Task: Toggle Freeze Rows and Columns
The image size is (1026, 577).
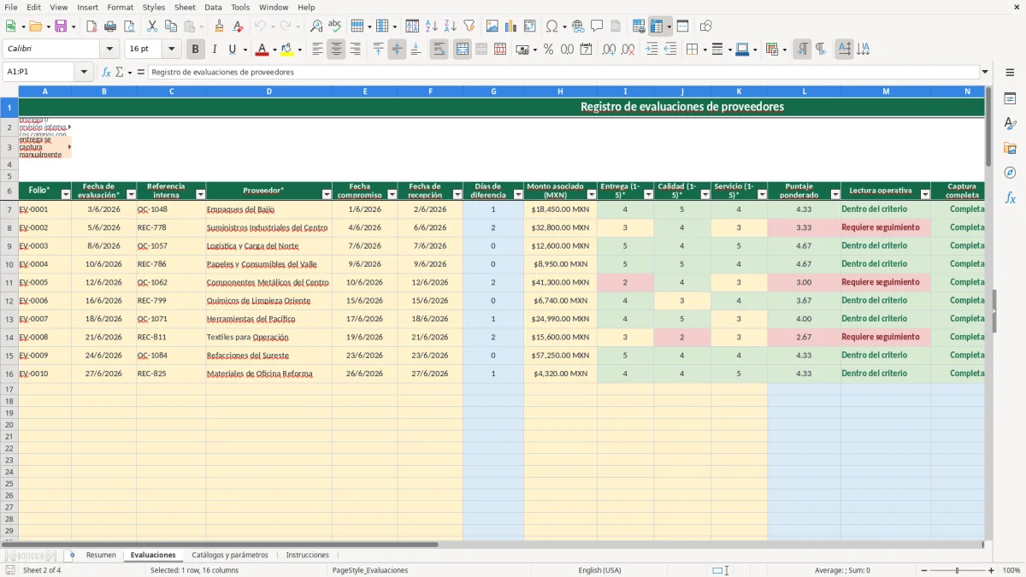Action: pyautogui.click(x=657, y=26)
